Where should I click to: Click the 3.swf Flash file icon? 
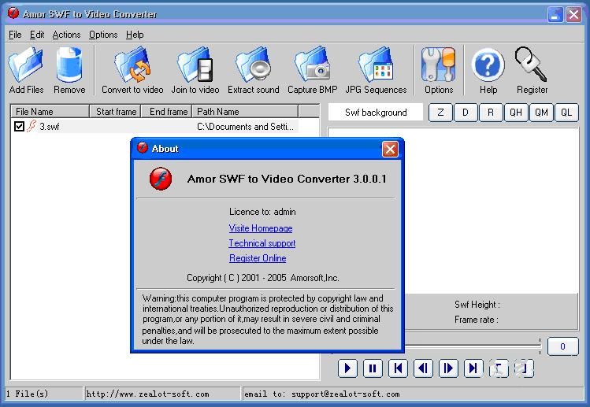pyautogui.click(x=32, y=126)
